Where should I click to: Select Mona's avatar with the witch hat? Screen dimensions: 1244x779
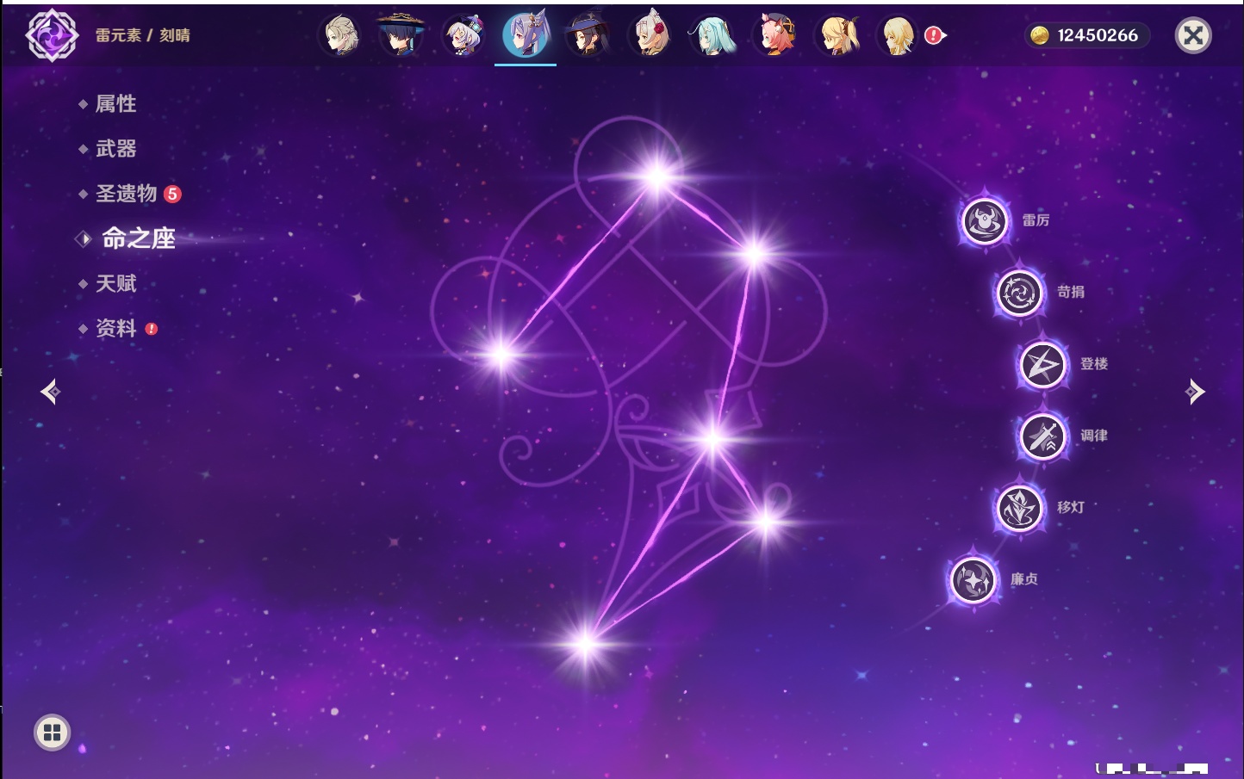(x=588, y=35)
